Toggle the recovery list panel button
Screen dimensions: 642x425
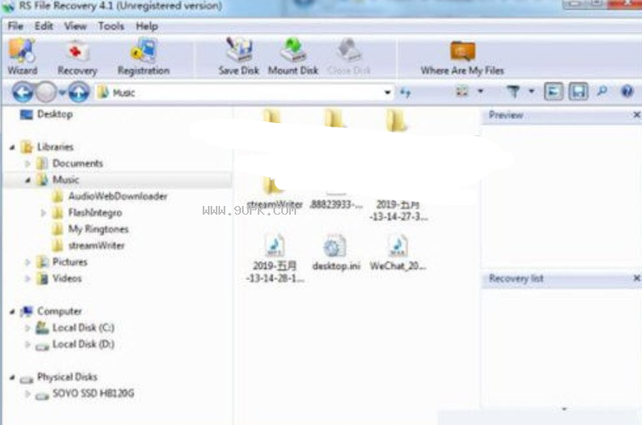tap(578, 92)
